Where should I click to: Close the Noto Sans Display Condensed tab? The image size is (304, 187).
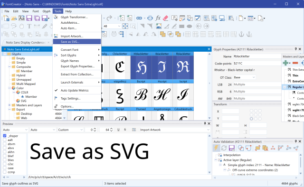(48, 42)
